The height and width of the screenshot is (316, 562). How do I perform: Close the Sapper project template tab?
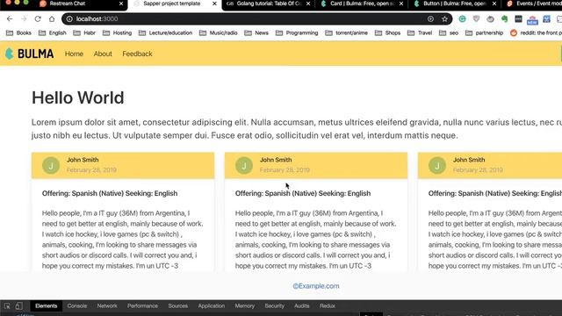tap(214, 4)
